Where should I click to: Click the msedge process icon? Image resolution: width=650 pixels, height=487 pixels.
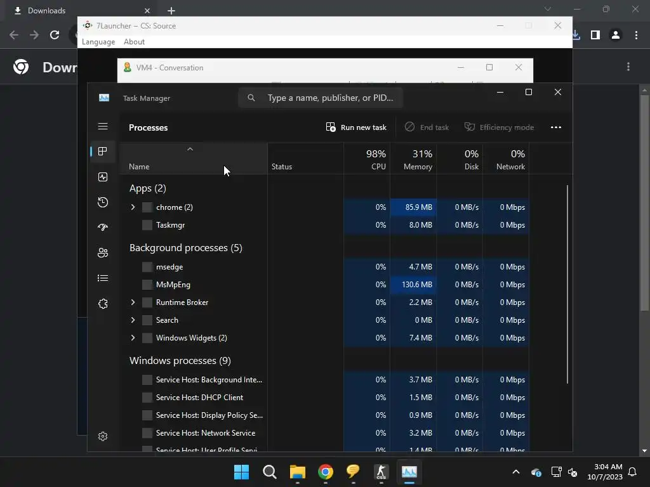tap(147, 267)
